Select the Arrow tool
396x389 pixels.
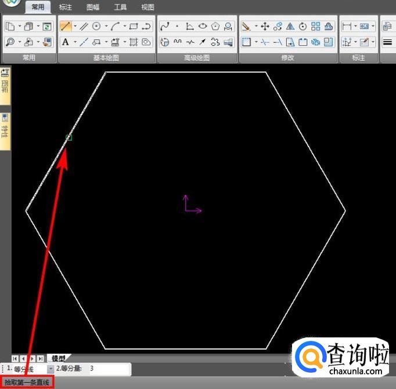(203, 42)
